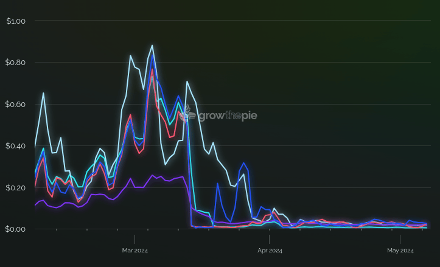Click the tick mark above Mar 2024

point(134,238)
